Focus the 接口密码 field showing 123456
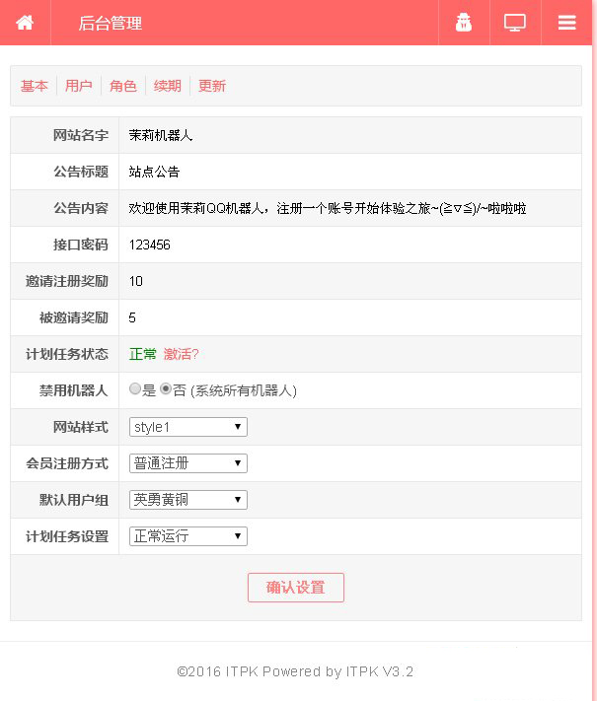The height and width of the screenshot is (701, 597). 350,245
